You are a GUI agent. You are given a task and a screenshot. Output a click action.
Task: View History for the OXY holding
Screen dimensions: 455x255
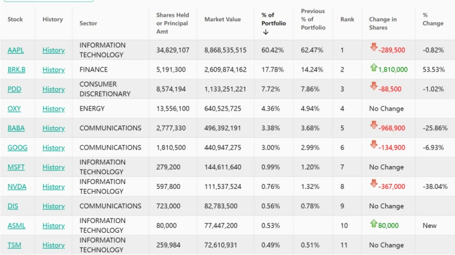point(53,109)
